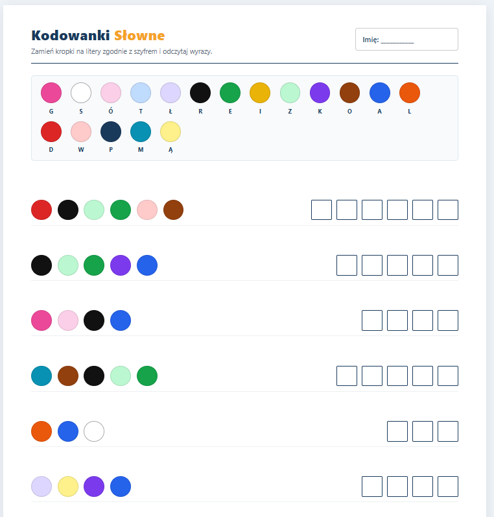494x517 pixels.
Task: Click the purple legend circle labeled K
Action: 320,93
